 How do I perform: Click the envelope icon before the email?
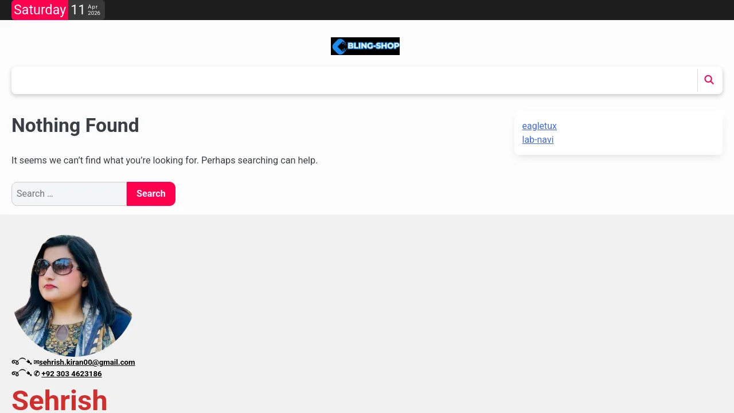(36, 363)
